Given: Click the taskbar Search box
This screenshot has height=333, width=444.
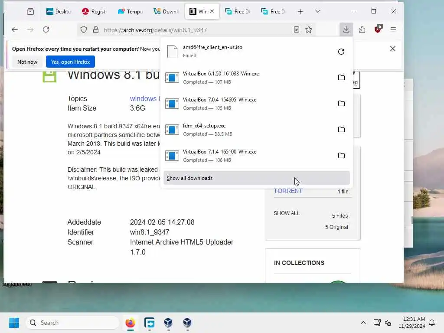Looking at the screenshot, I should click(73, 323).
